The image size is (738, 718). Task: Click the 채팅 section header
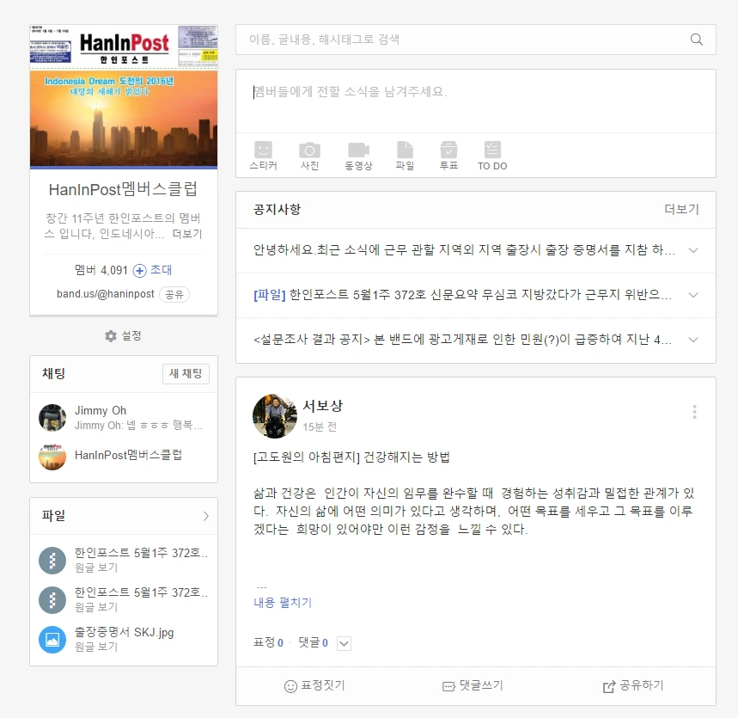click(53, 373)
